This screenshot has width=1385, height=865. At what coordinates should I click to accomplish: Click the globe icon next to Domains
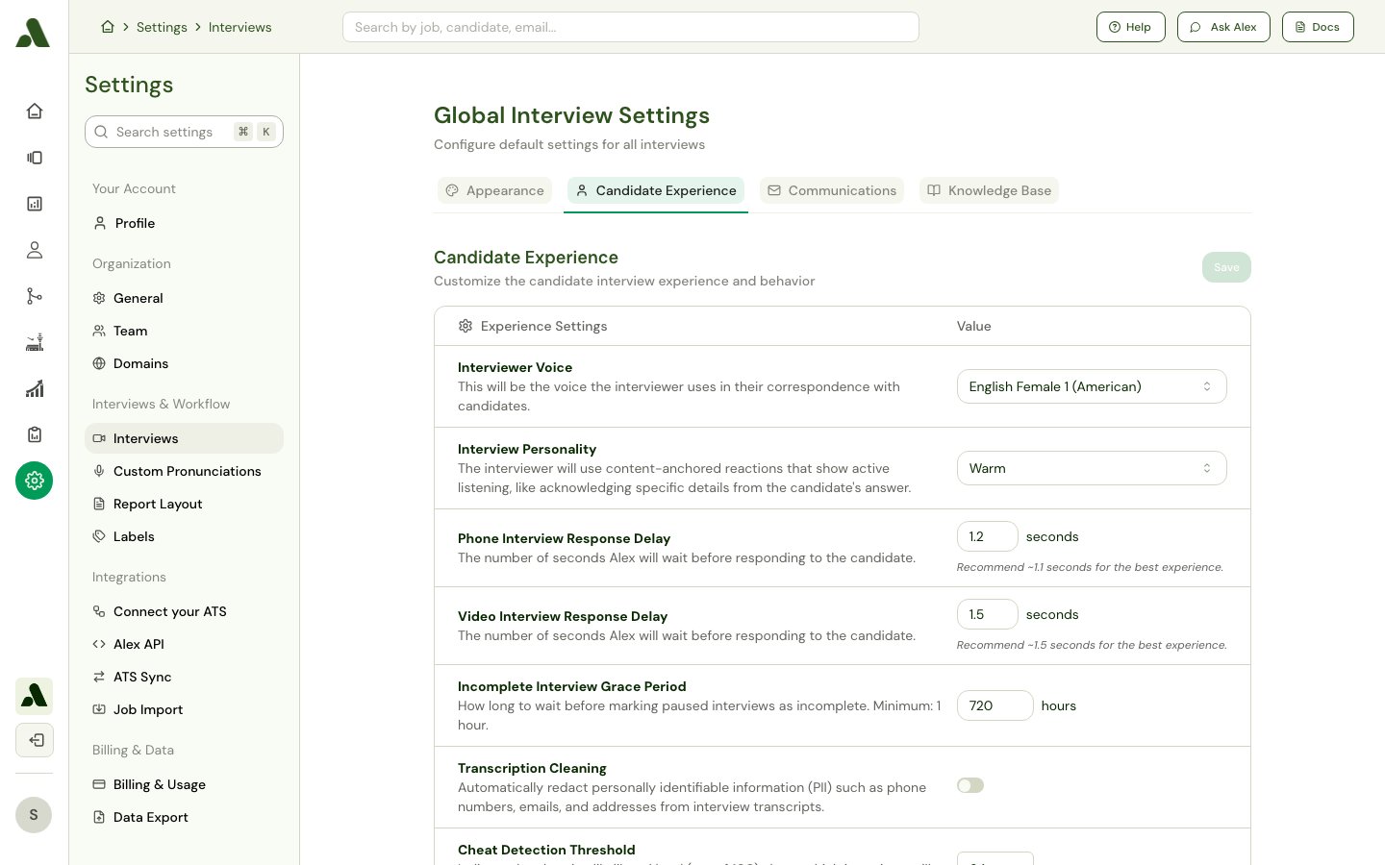point(99,363)
